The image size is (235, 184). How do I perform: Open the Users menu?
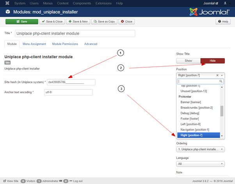click(34, 3)
